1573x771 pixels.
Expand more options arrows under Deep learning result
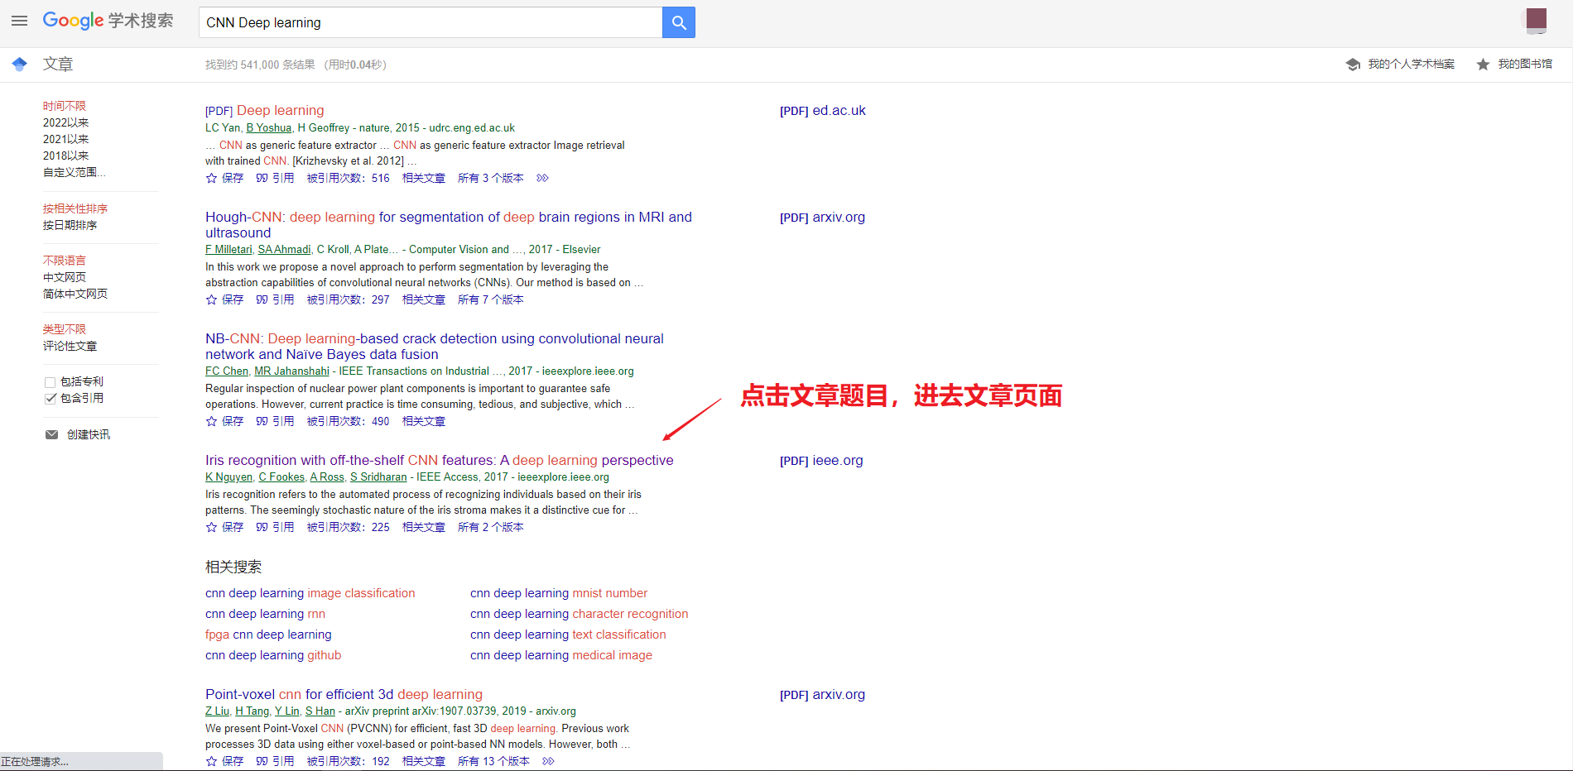542,178
